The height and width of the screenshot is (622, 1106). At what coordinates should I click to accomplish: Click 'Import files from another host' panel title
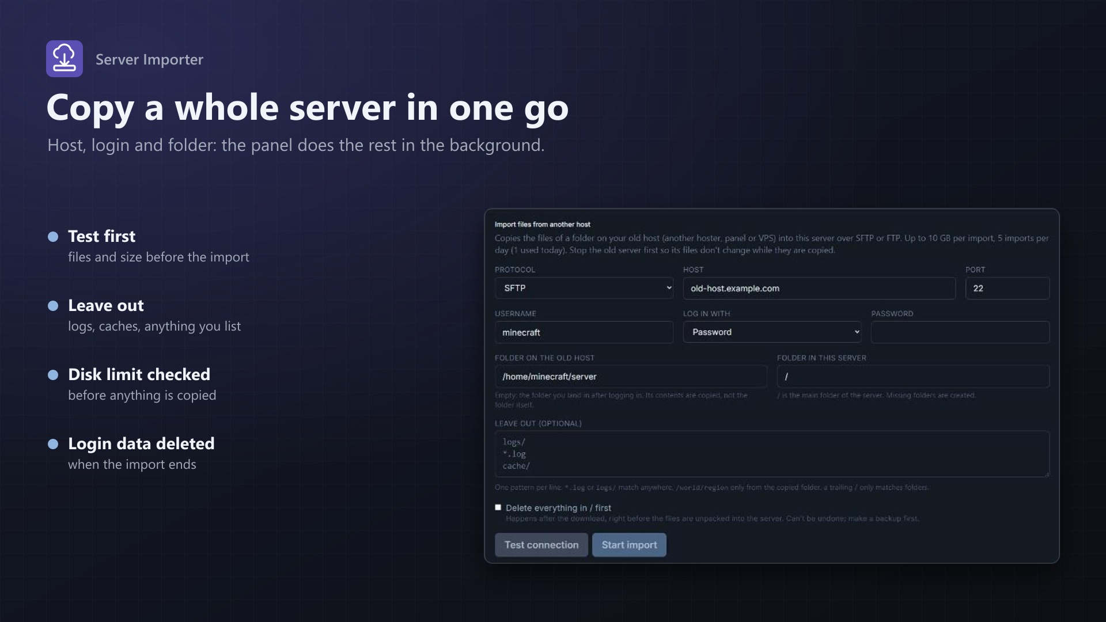click(542, 225)
